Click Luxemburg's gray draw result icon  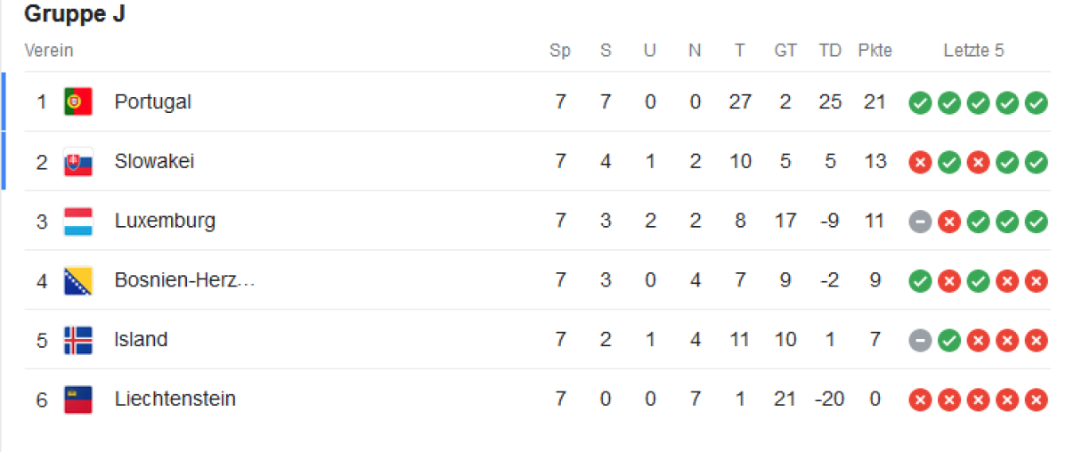click(920, 222)
